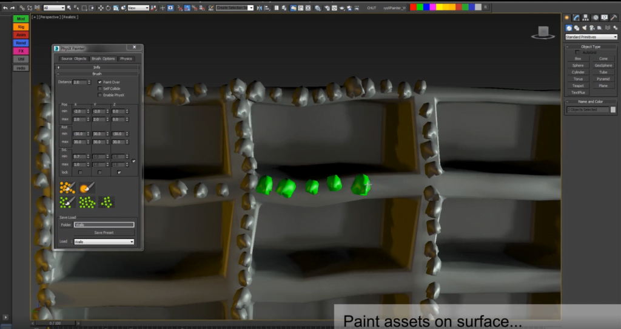Toggle the Enable PhysX checkbox
621x329 pixels.
[100, 95]
